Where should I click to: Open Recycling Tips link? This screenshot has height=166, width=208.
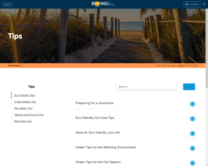[x=23, y=121]
